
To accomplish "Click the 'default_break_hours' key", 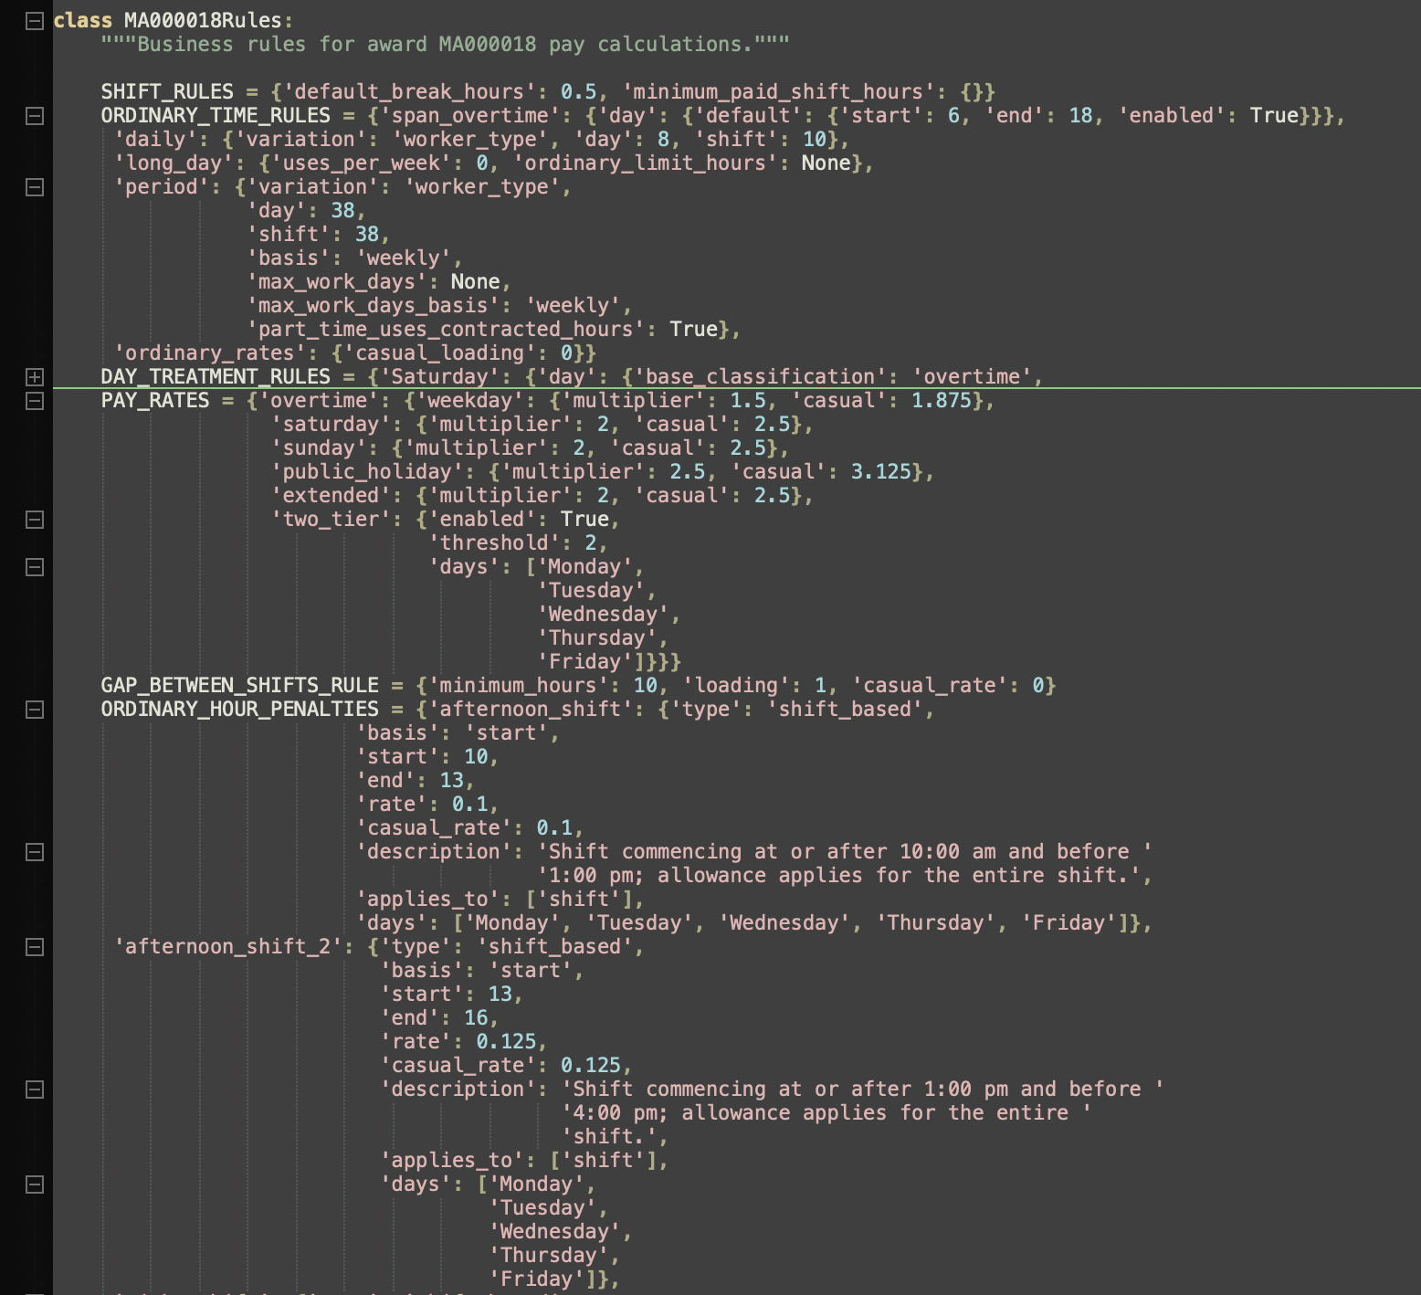I will pos(410,91).
